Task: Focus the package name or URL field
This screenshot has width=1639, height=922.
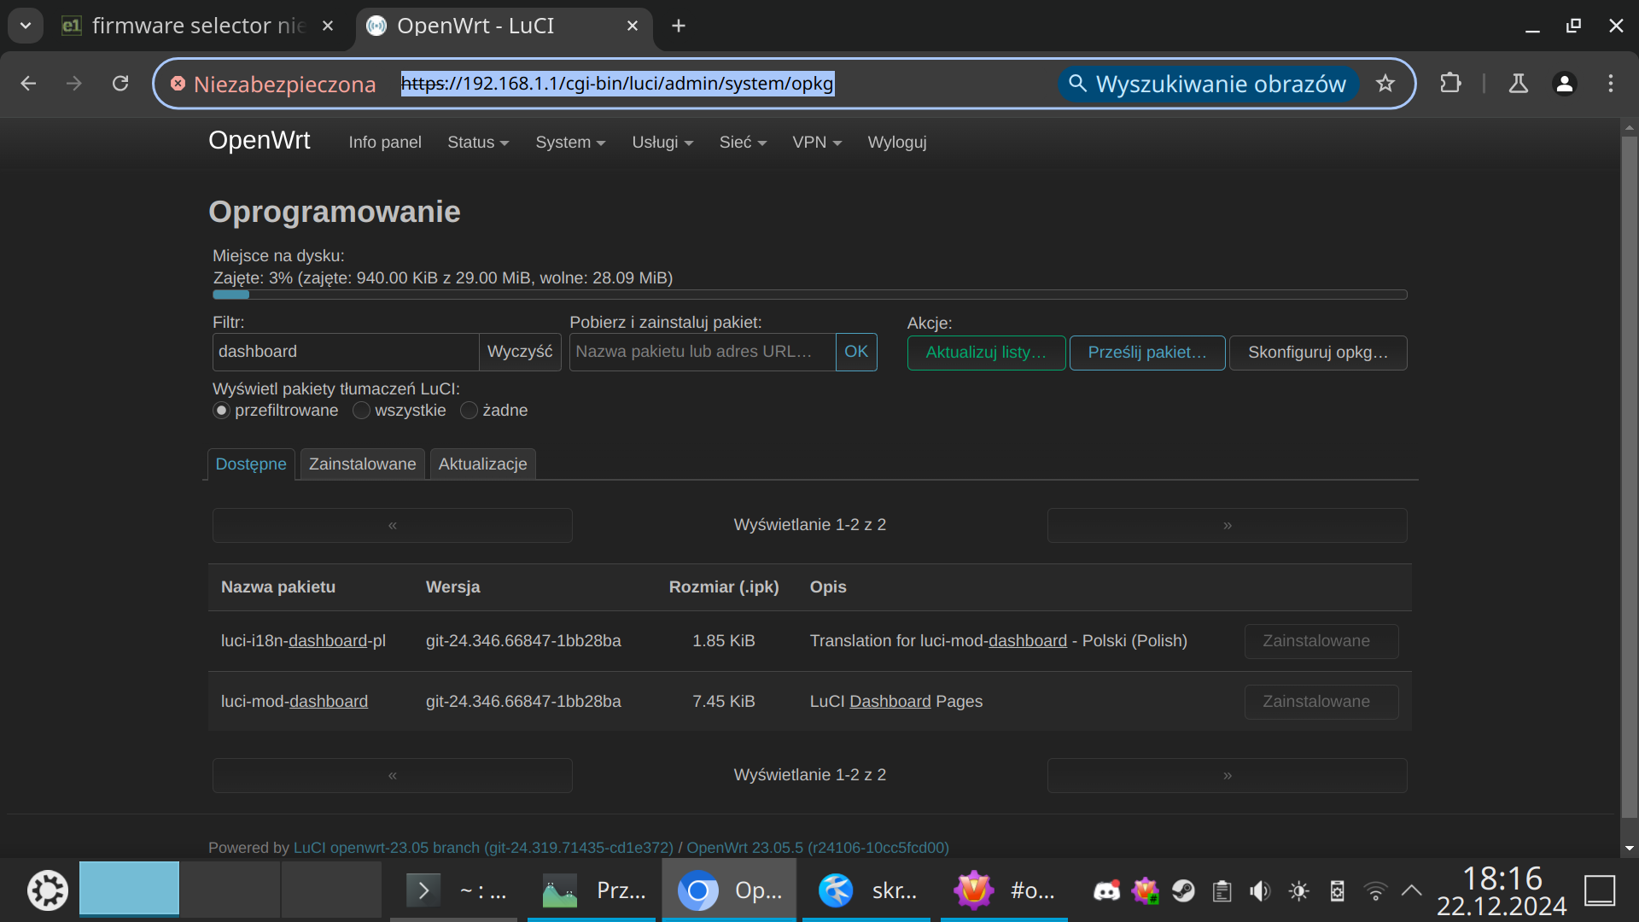Action: [703, 352]
